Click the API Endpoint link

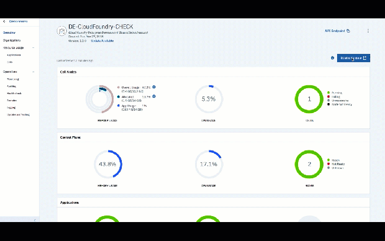334,31
